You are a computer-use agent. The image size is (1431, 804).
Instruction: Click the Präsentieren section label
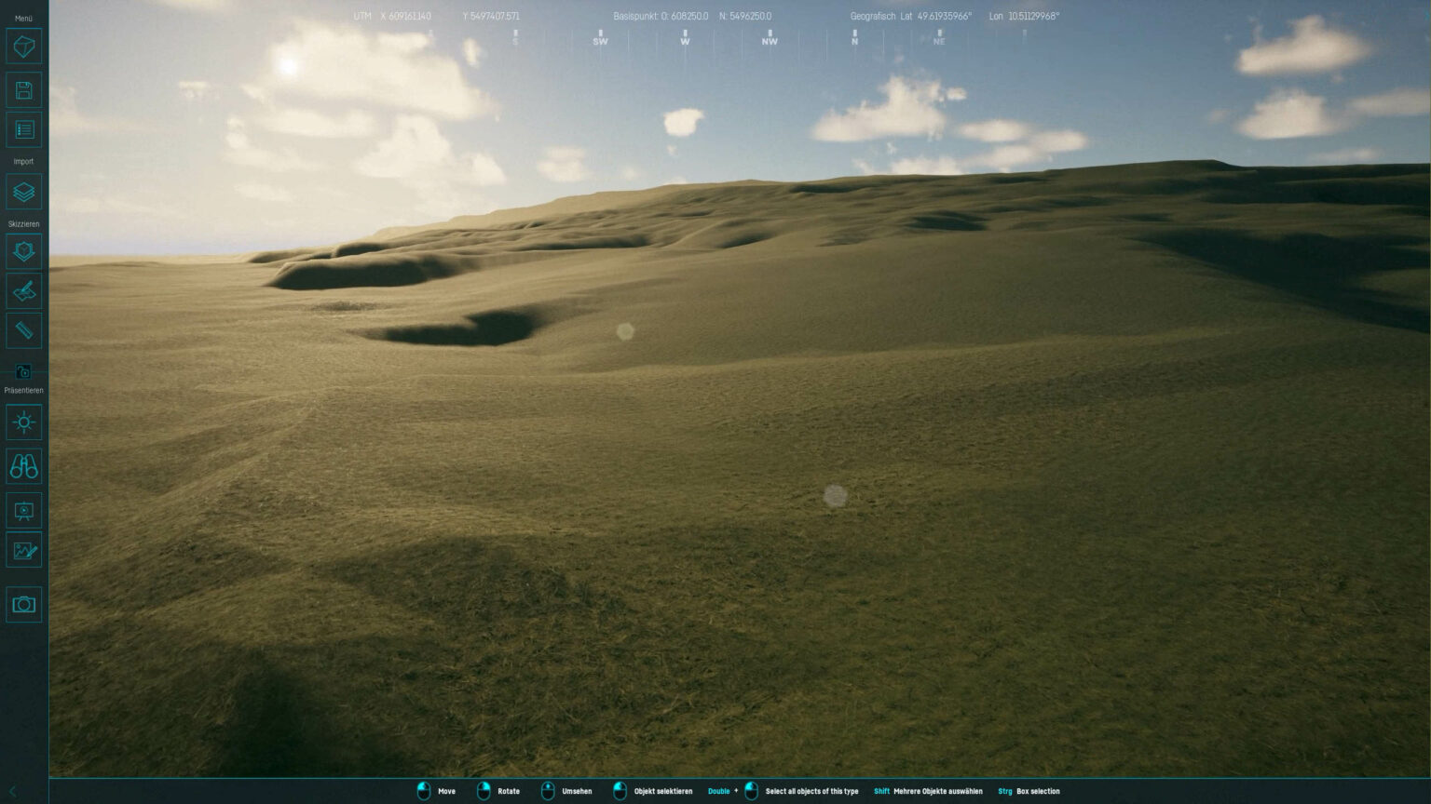point(24,391)
